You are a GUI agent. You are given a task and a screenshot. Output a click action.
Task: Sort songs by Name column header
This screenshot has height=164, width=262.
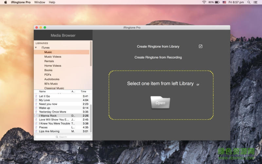tap(42, 92)
